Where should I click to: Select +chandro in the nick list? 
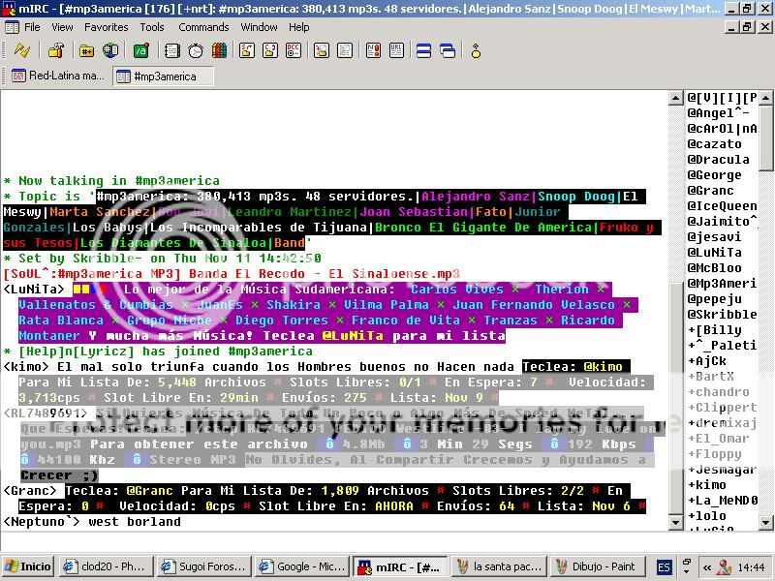[718, 392]
